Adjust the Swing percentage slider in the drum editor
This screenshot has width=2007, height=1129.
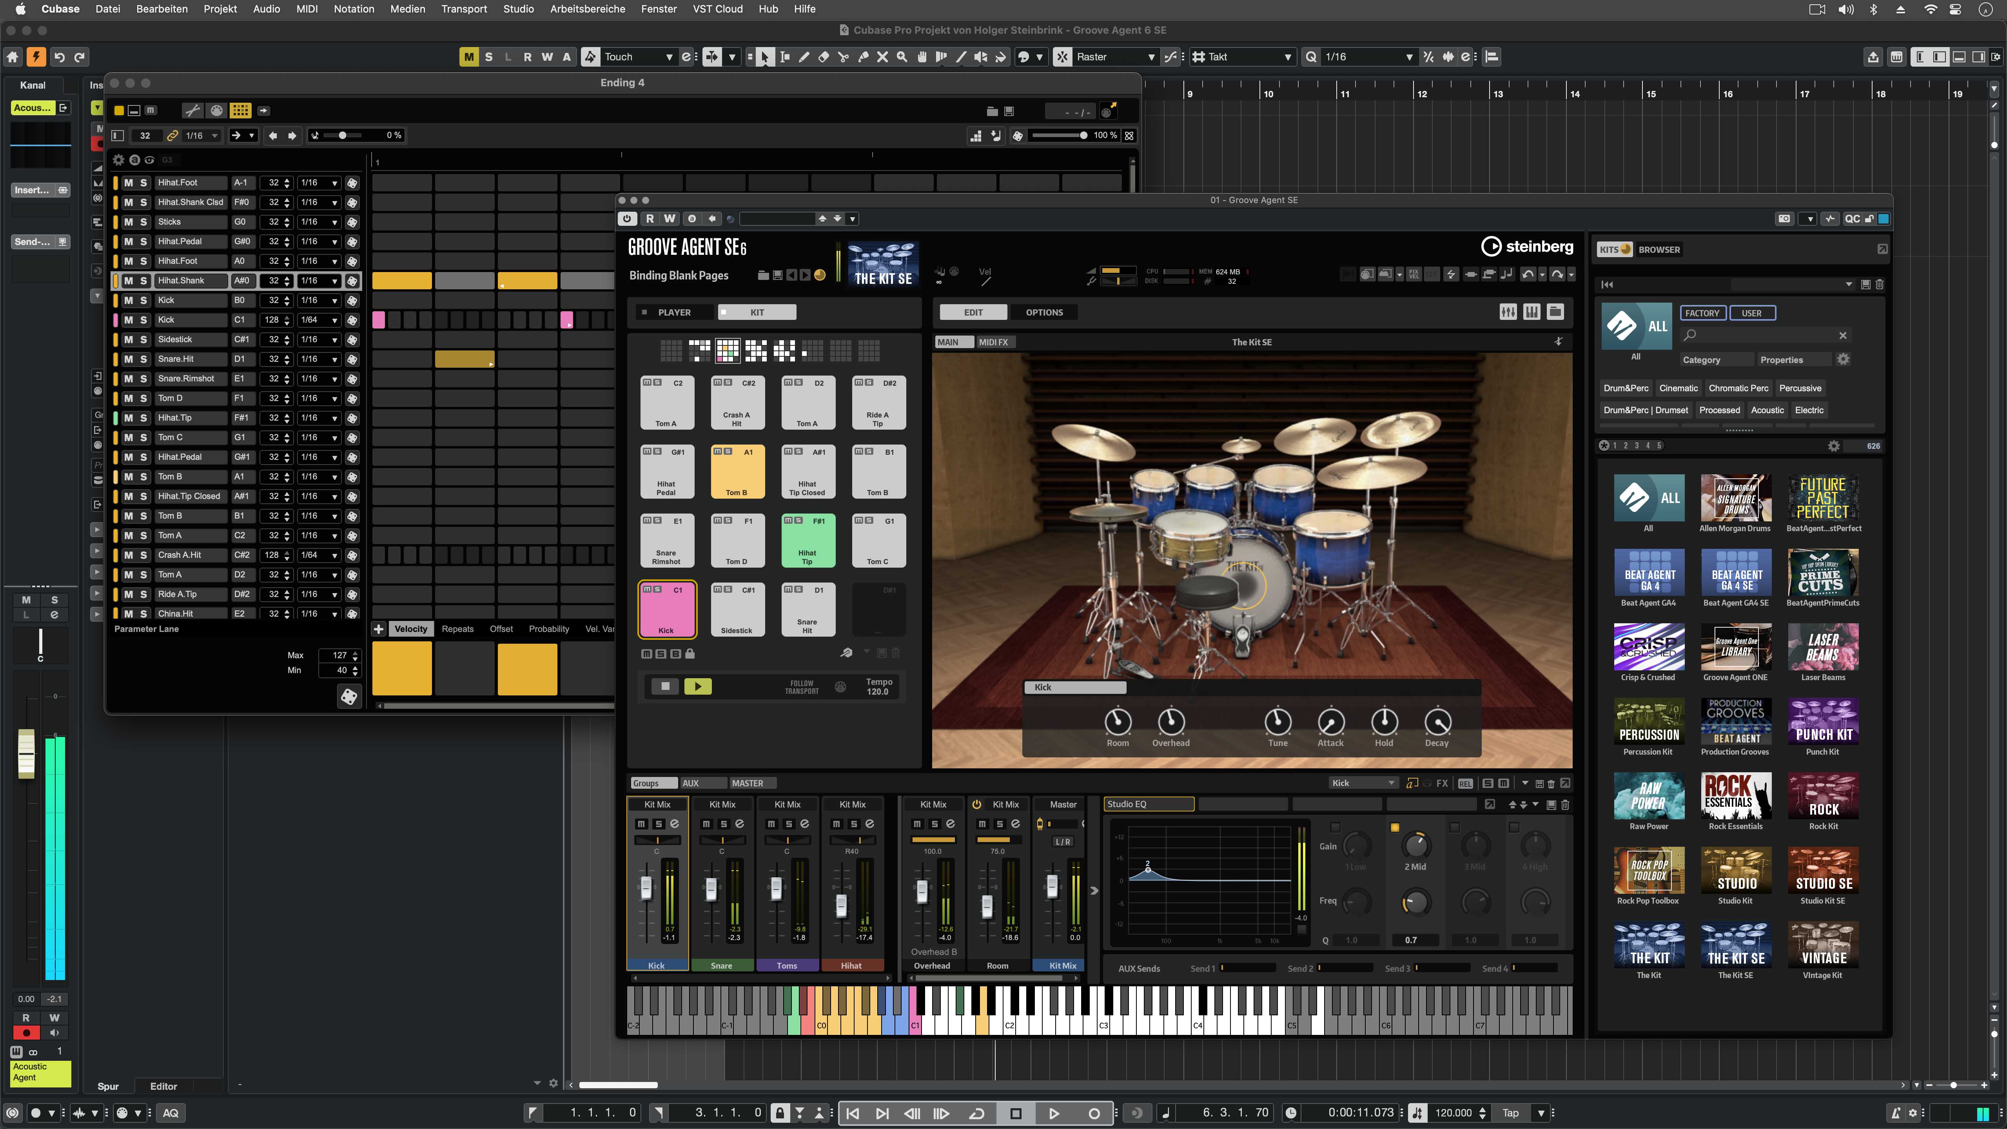[x=343, y=135]
